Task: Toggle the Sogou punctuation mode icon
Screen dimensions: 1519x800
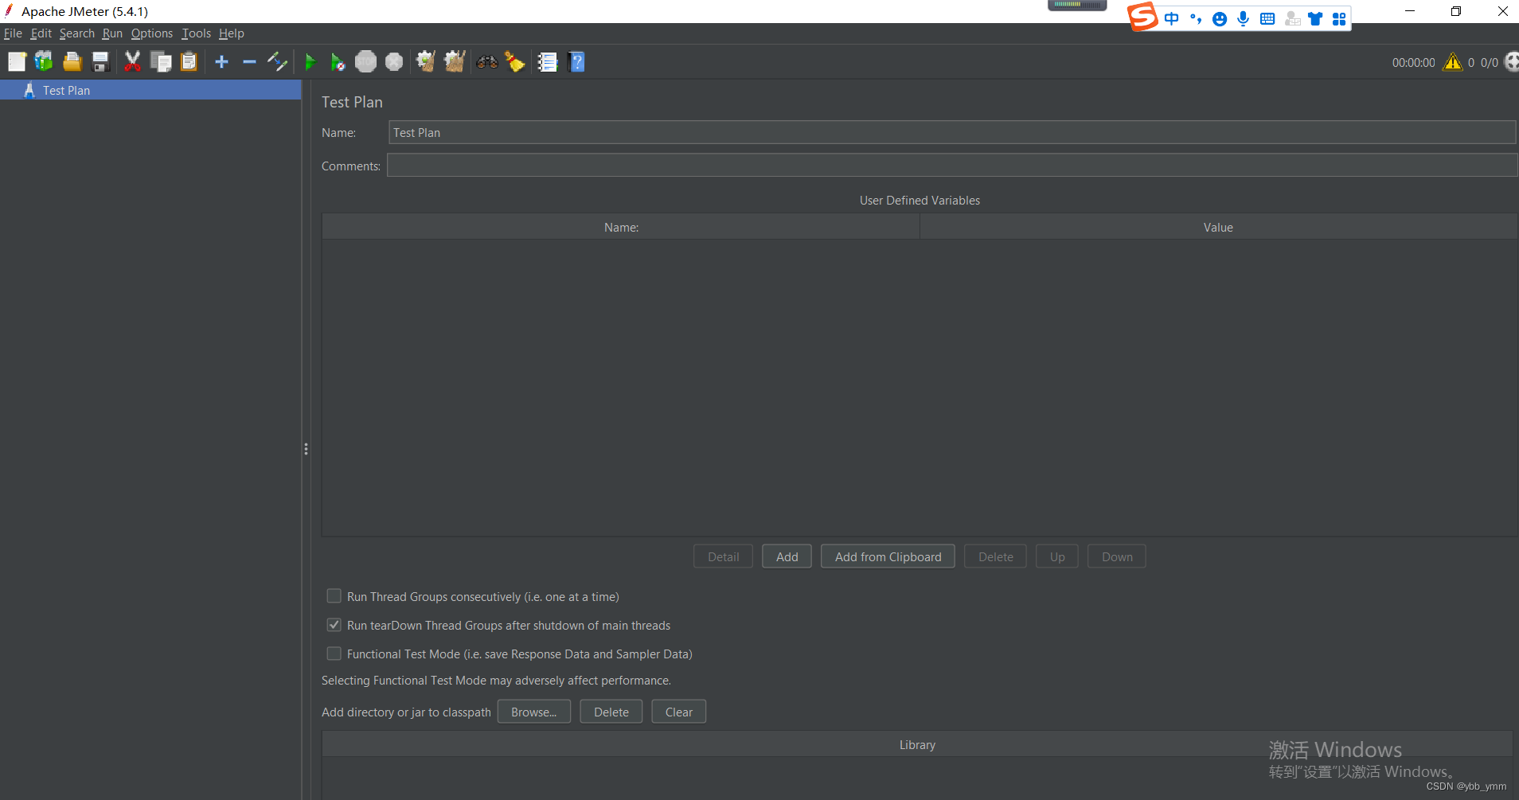Action: click(x=1196, y=19)
